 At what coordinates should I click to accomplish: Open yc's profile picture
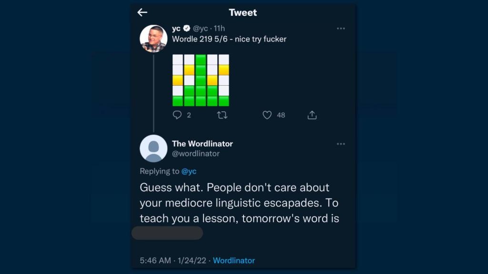coord(153,39)
